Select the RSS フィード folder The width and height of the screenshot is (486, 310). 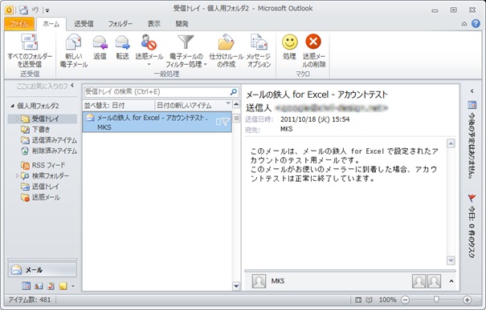tap(48, 165)
